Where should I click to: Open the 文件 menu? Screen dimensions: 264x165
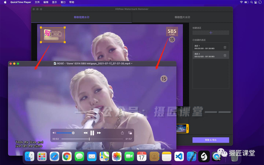click(x=37, y=2)
